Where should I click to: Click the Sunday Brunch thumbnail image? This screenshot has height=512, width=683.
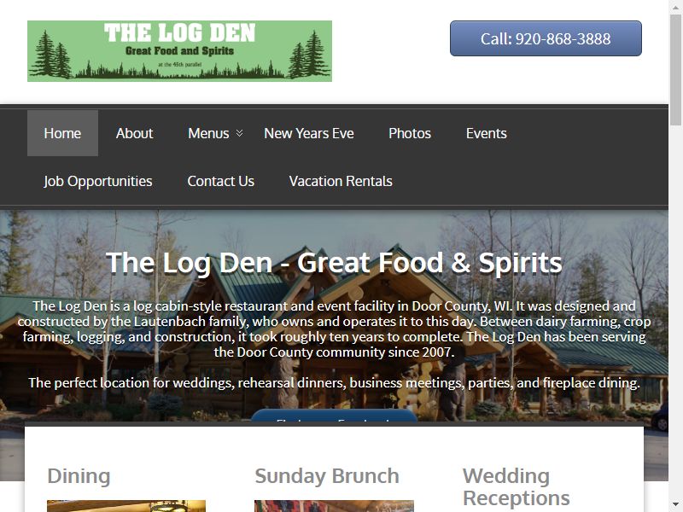tap(334, 506)
